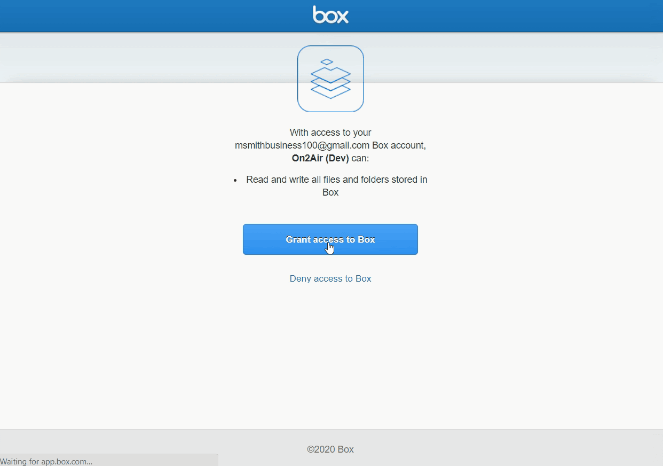Screen dimensions: 663x466
Task: Click the blue header bar right of logo
Action: point(507,16)
